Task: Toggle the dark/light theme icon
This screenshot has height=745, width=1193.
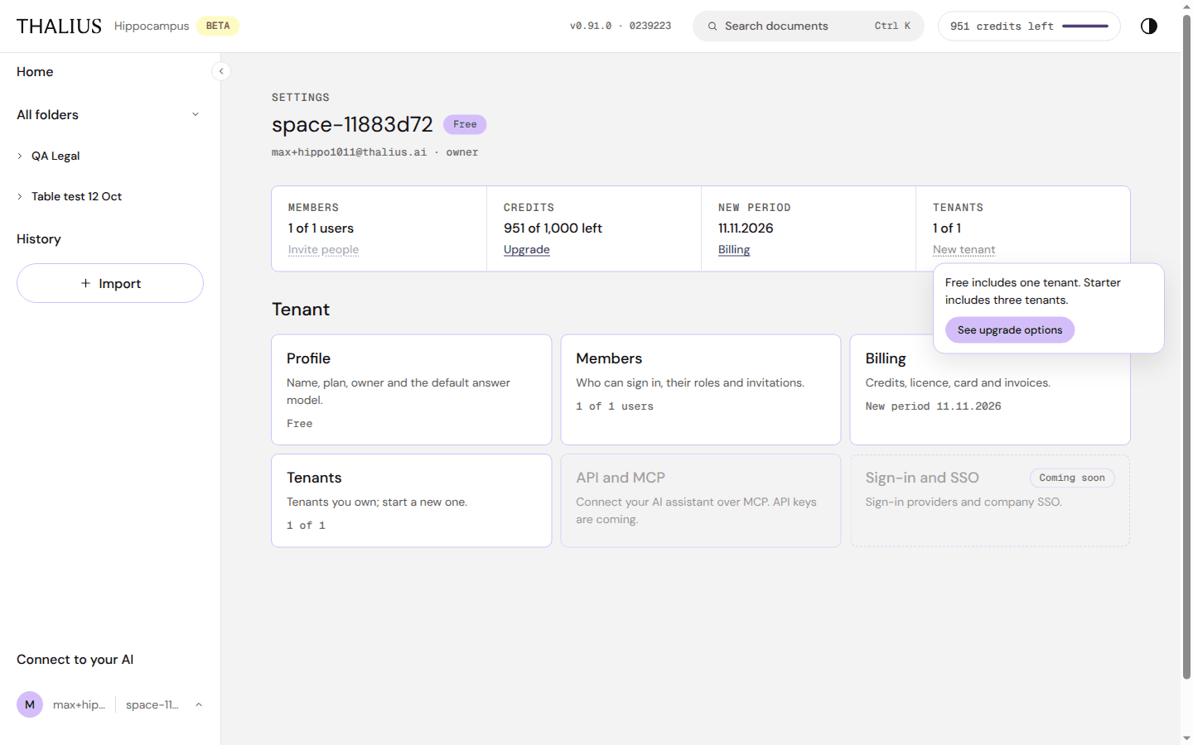Action: tap(1148, 26)
